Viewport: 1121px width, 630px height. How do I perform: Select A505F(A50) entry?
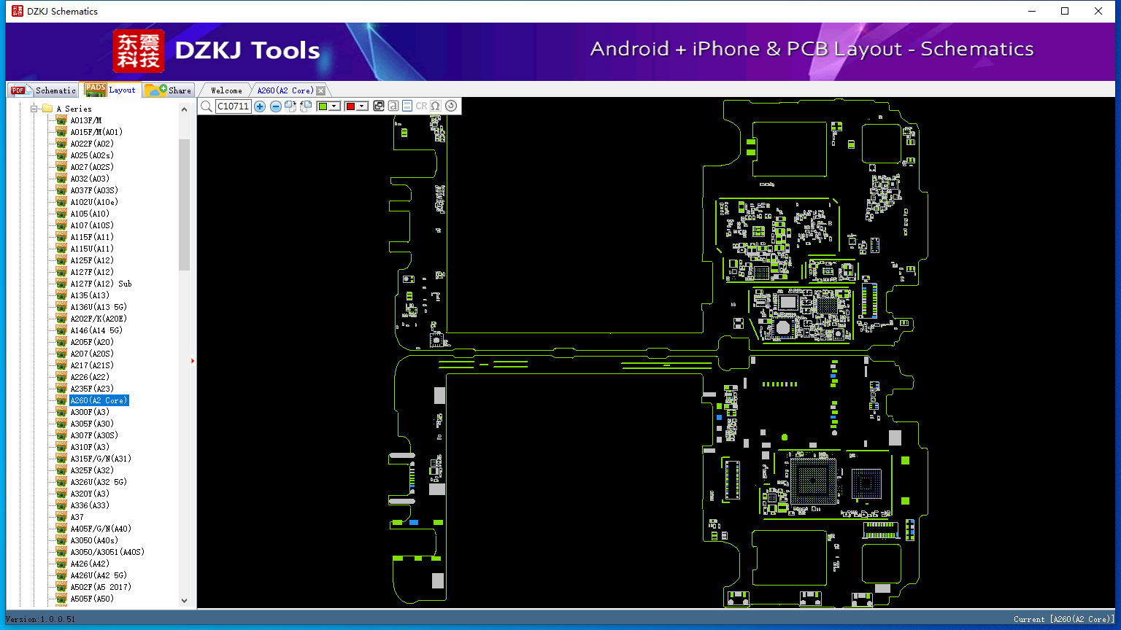click(92, 599)
